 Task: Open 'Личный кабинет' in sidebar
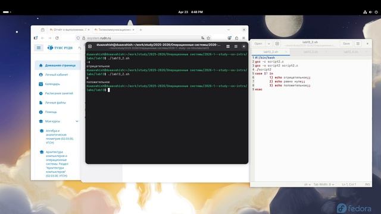coord(57,75)
